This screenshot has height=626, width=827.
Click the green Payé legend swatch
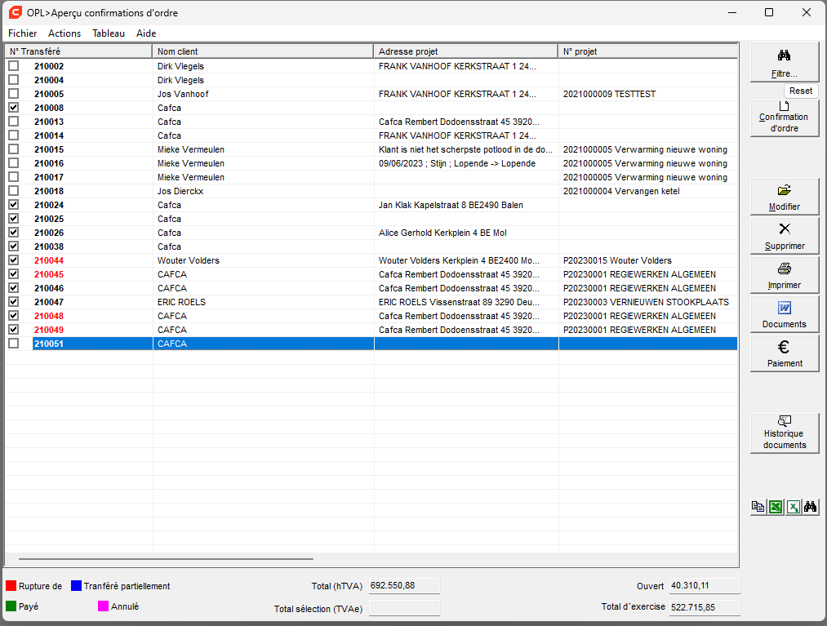(x=11, y=606)
